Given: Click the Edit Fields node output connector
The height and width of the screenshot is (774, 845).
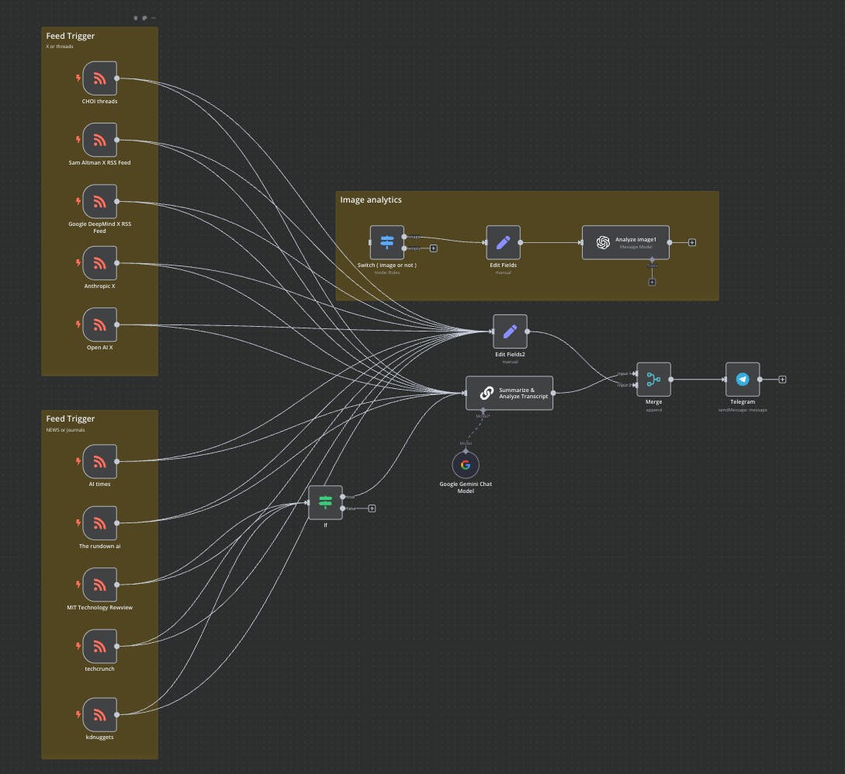Looking at the screenshot, I should coord(521,242).
